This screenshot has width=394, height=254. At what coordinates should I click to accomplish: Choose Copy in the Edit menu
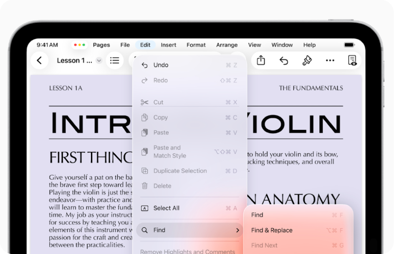(x=189, y=117)
